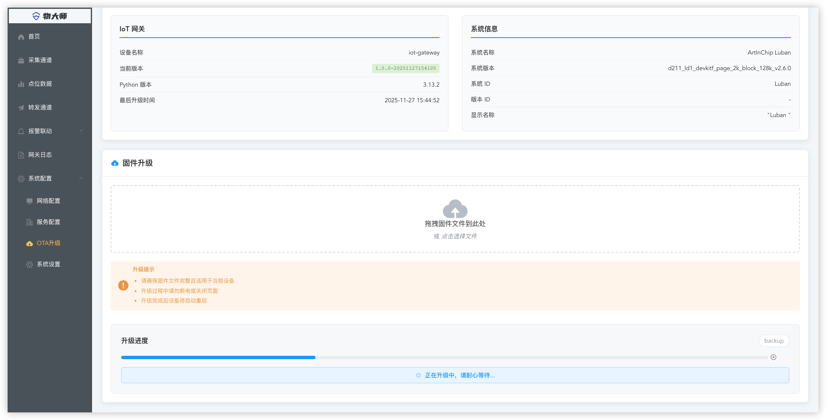Click the cloud upload icon in drop zone
Viewport: 826px width, 420px height.
click(x=455, y=209)
